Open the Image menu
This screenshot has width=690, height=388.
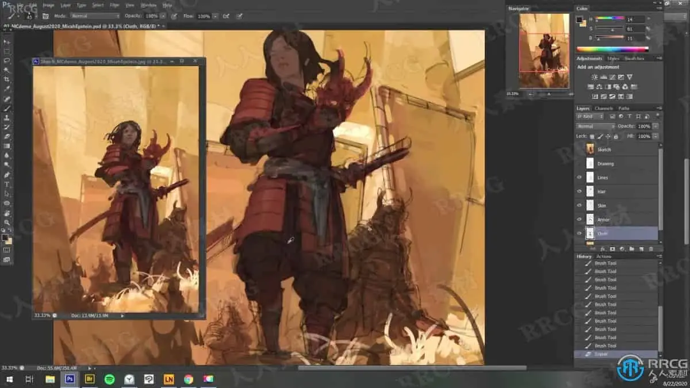click(x=48, y=5)
